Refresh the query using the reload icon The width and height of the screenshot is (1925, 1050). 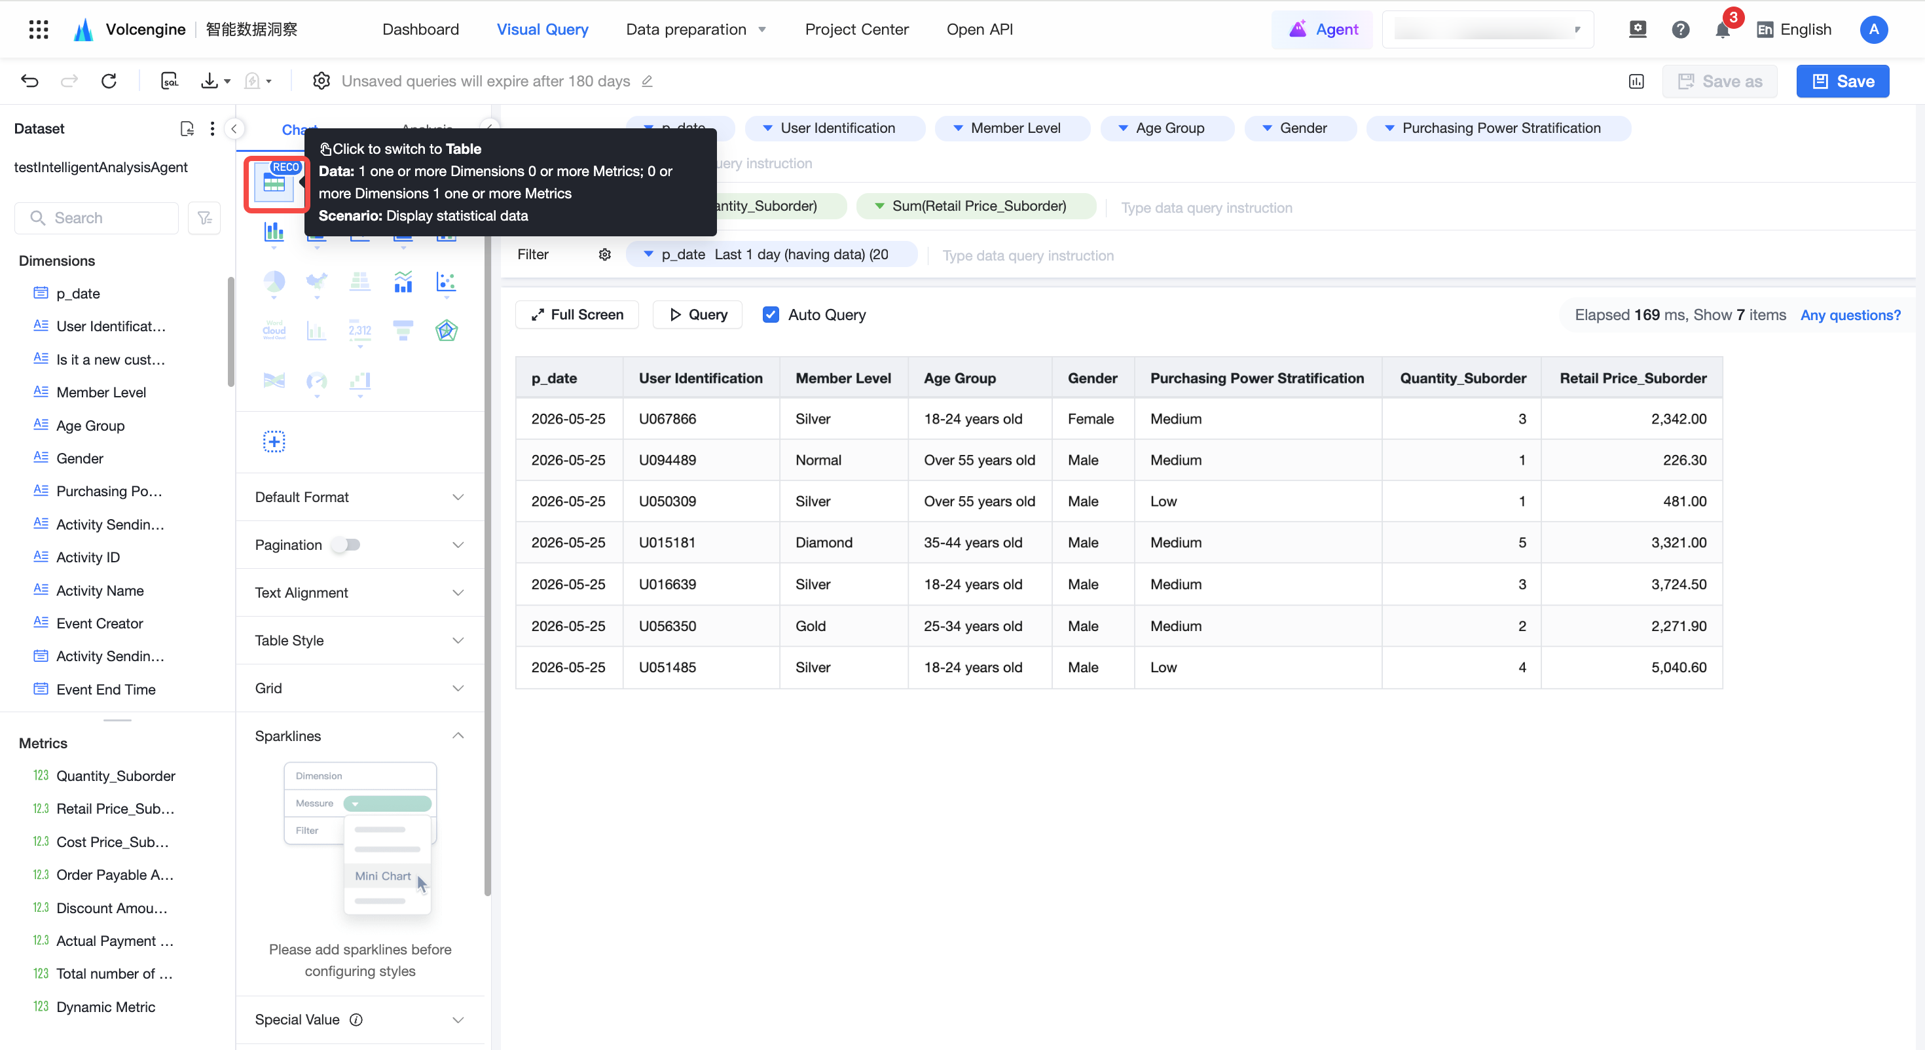109,81
